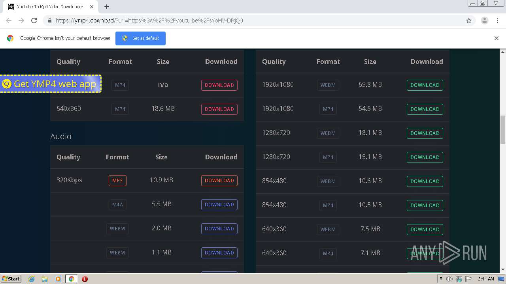Show hidden tray icons arrow
Image resolution: width=506 pixels, height=284 pixels.
coord(441,278)
